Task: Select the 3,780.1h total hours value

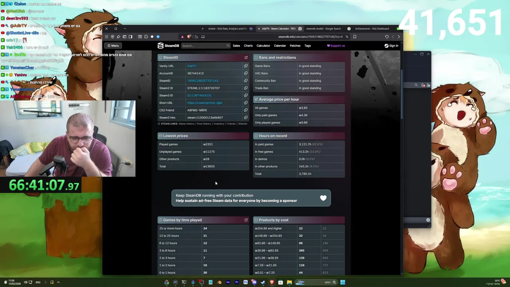Action: point(305,174)
